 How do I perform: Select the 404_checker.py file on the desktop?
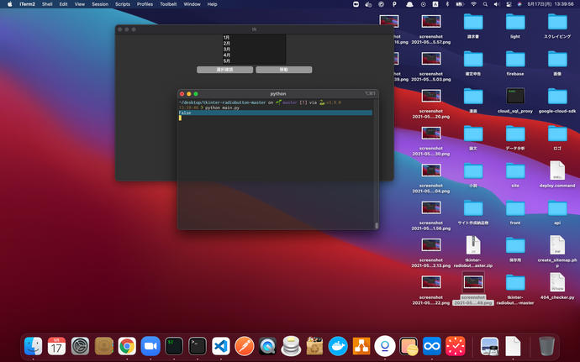coord(557,286)
